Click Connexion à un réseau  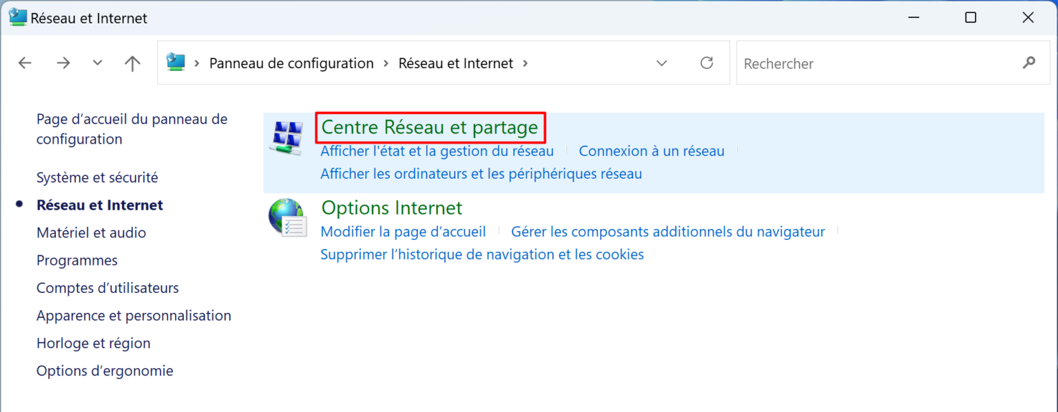click(x=651, y=151)
